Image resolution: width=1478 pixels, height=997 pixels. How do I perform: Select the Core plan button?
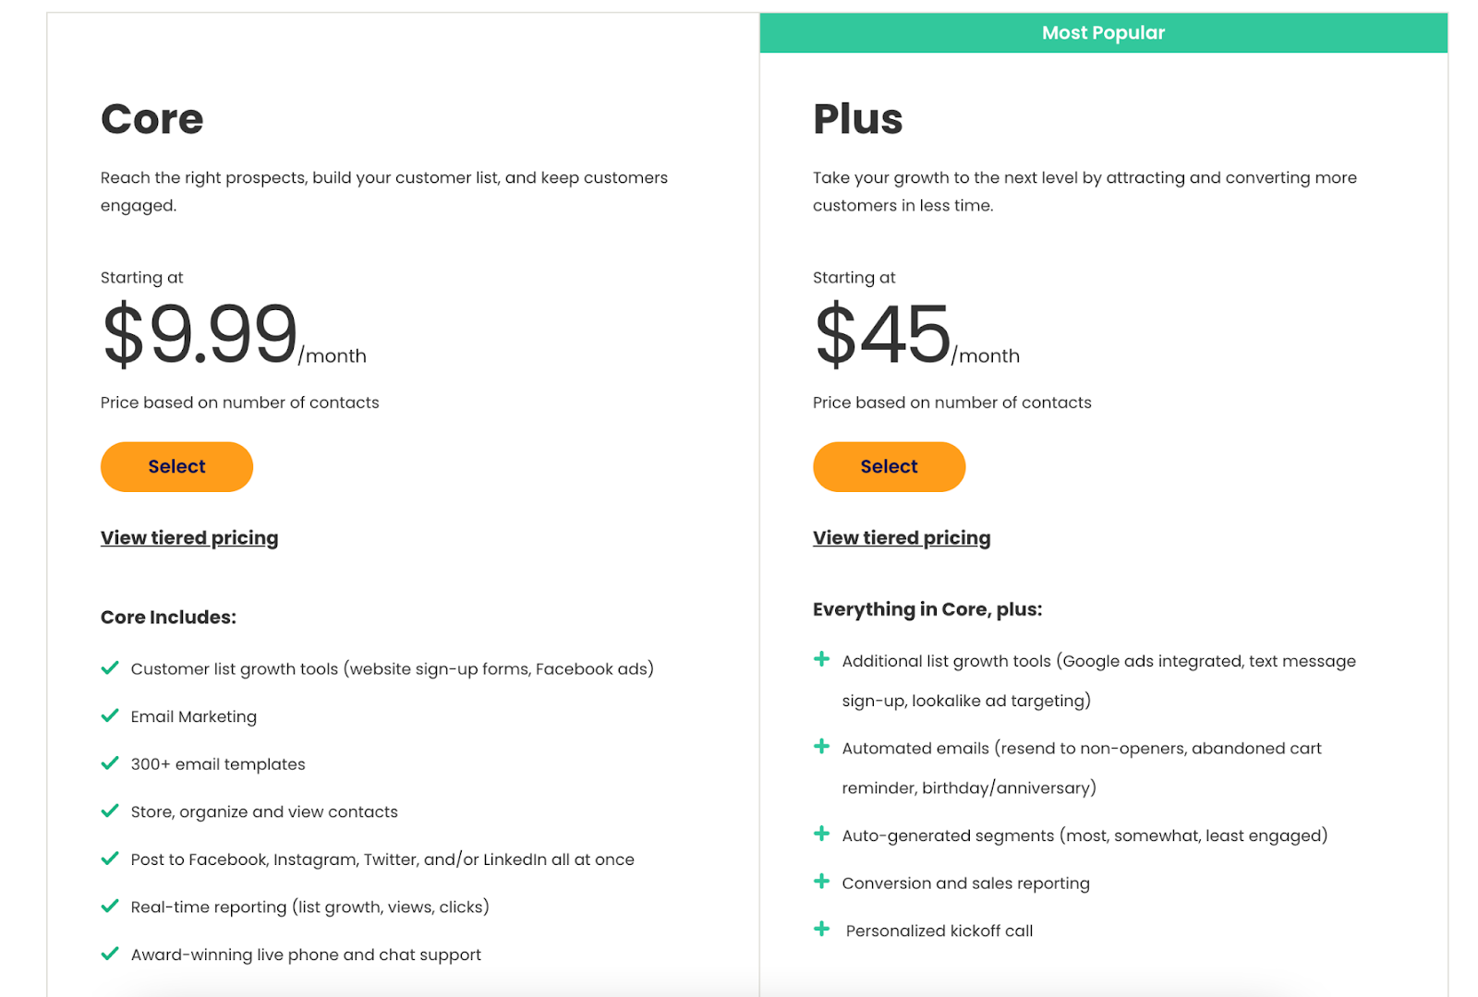pos(176,466)
